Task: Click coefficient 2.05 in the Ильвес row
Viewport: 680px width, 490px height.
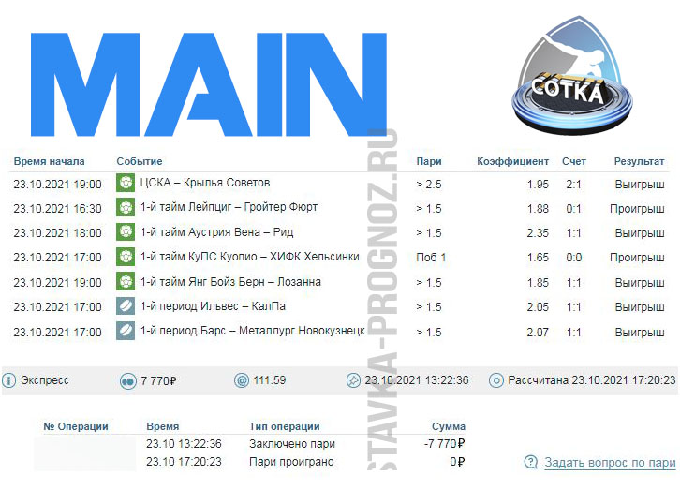Action: [538, 307]
